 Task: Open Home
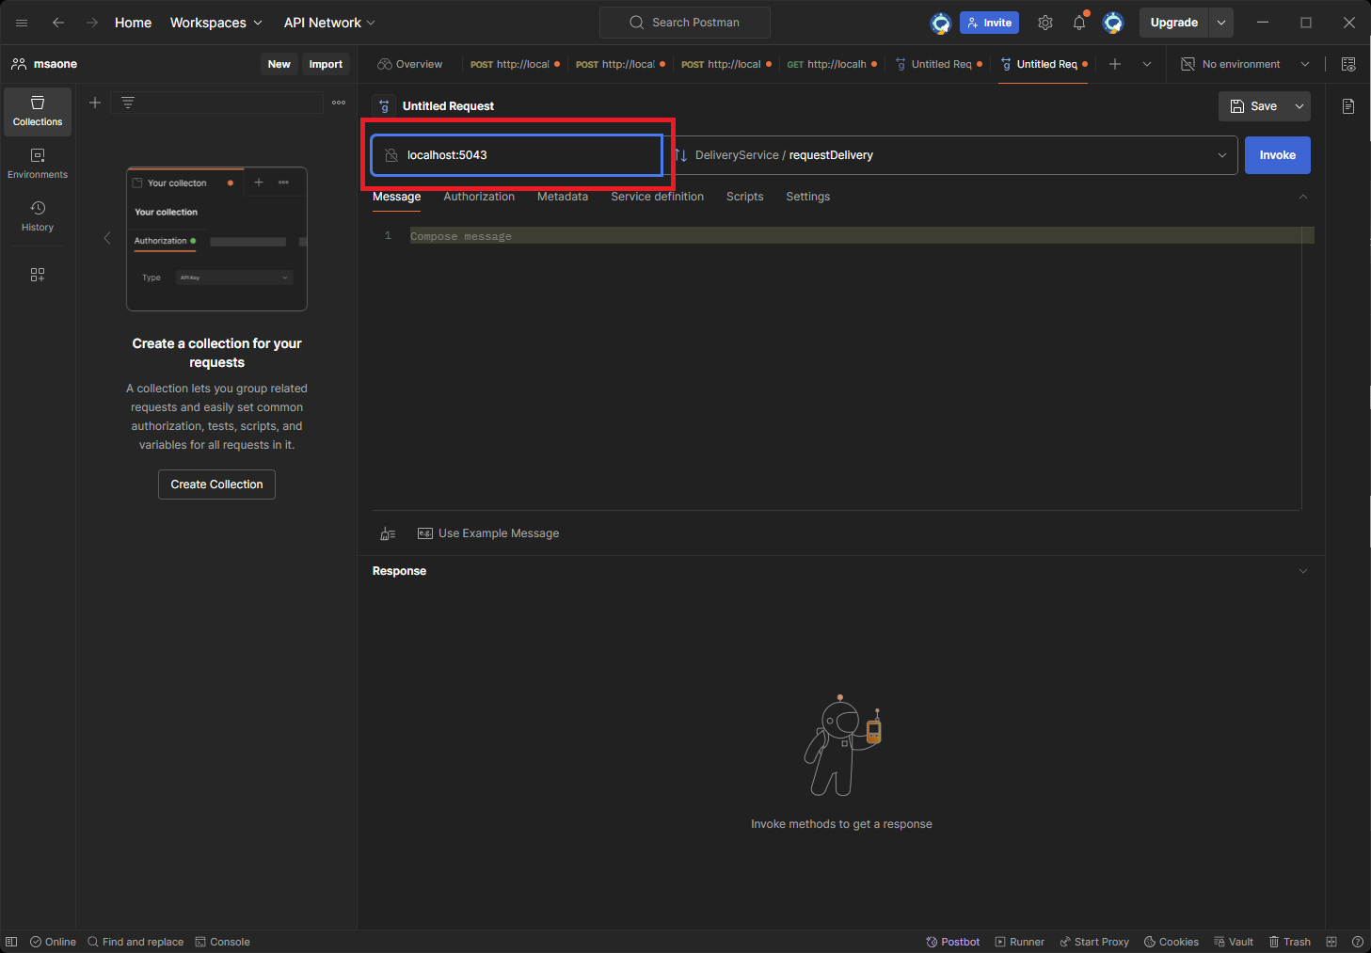[x=133, y=23]
